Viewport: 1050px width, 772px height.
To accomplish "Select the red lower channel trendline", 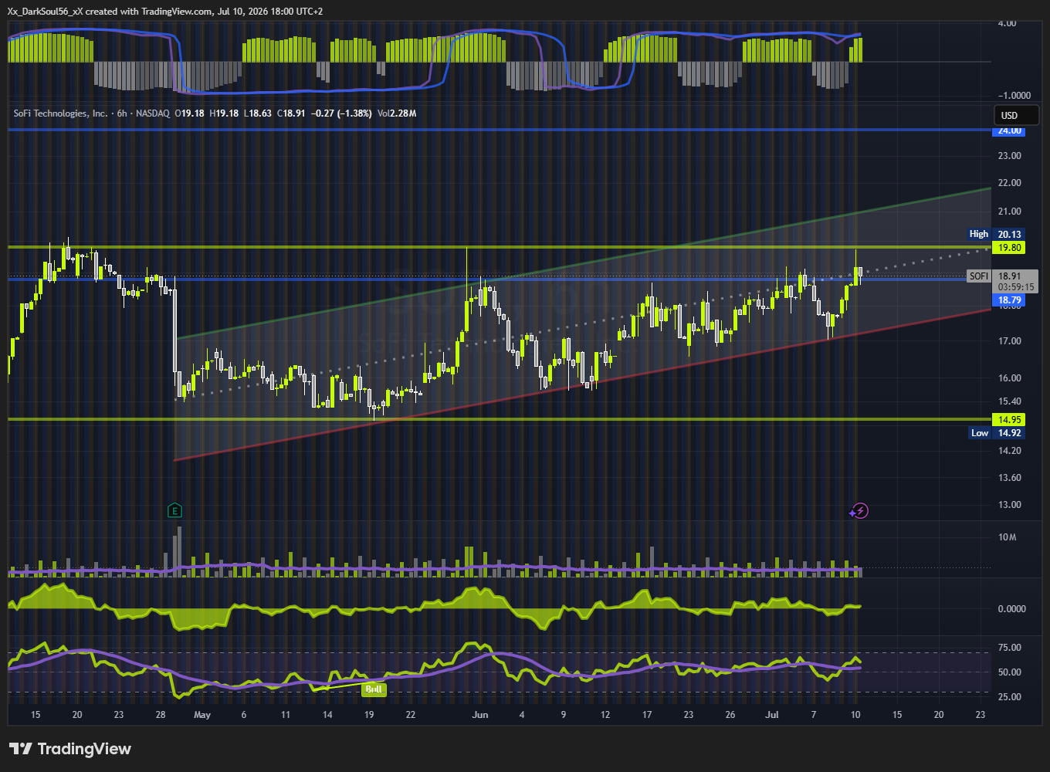I will click(x=583, y=384).
